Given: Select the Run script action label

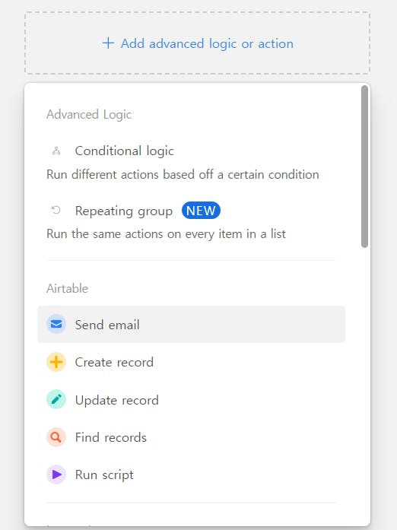Looking at the screenshot, I should [x=104, y=475].
